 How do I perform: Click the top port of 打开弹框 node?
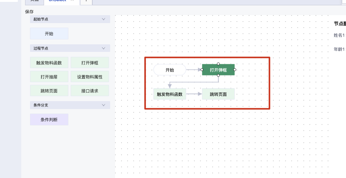(218, 64)
